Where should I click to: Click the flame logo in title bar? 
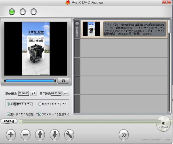[68, 2]
